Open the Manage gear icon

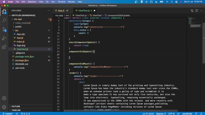click(x=4, y=107)
